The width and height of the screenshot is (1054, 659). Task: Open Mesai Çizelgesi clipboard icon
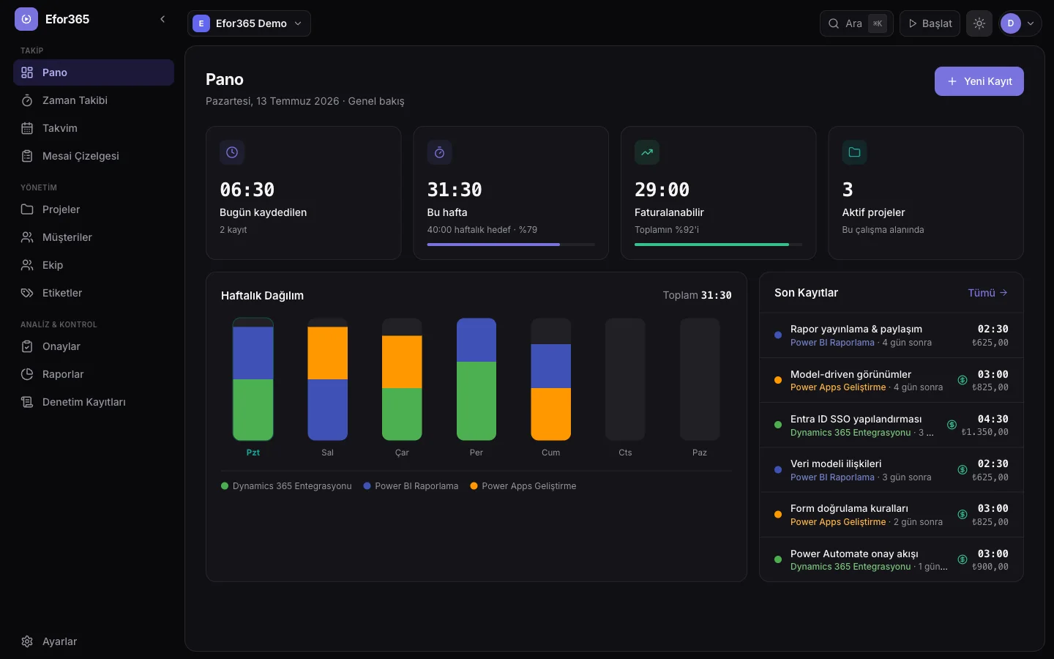(27, 156)
